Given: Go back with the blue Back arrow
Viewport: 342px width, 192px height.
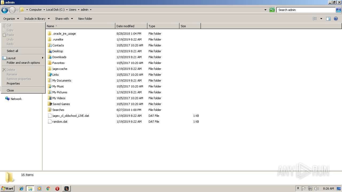Looking at the screenshot, I should [5, 10].
